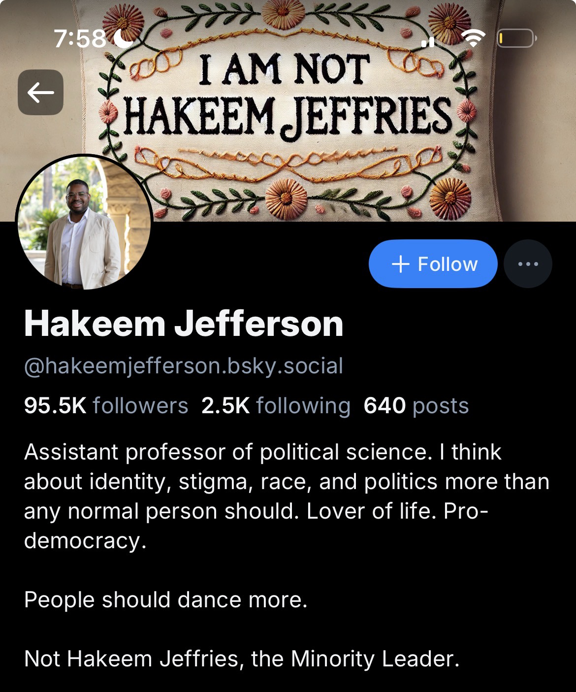Tap the 'People should dance more.' line

[x=165, y=600]
